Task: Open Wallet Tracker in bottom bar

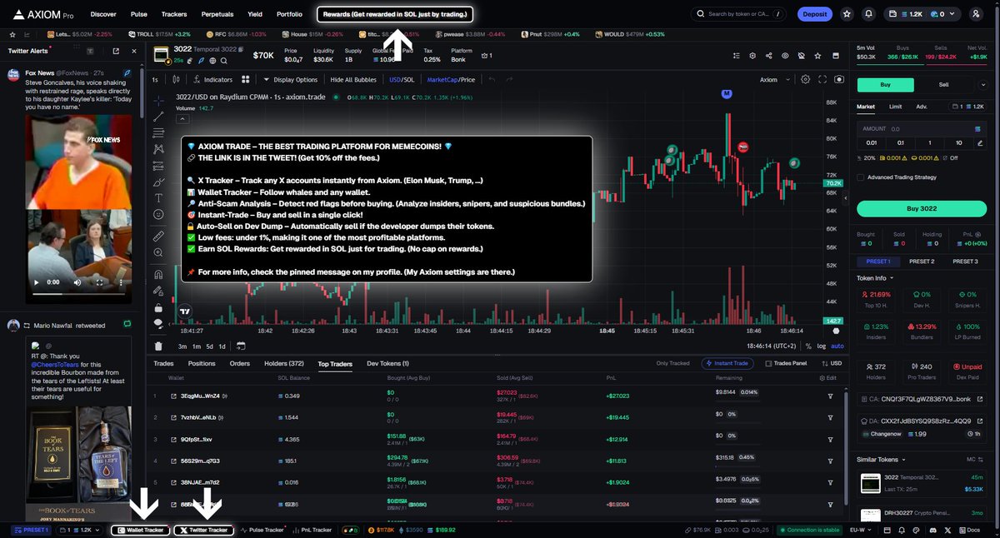Action: click(141, 530)
